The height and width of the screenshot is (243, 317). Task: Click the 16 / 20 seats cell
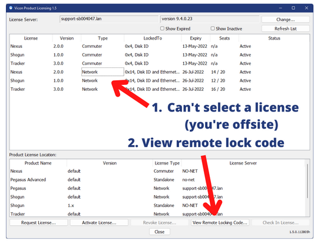tap(218, 89)
